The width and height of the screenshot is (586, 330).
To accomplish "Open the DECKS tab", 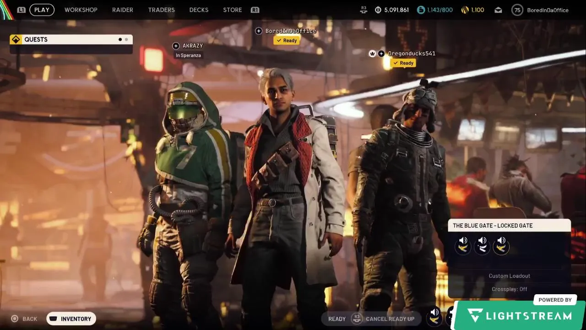I will [x=199, y=10].
